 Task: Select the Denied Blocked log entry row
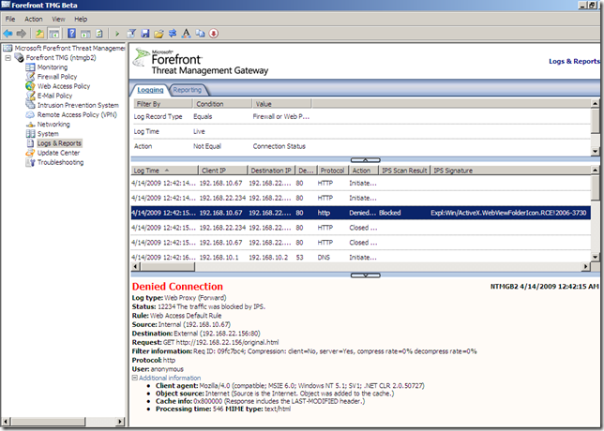[360, 213]
